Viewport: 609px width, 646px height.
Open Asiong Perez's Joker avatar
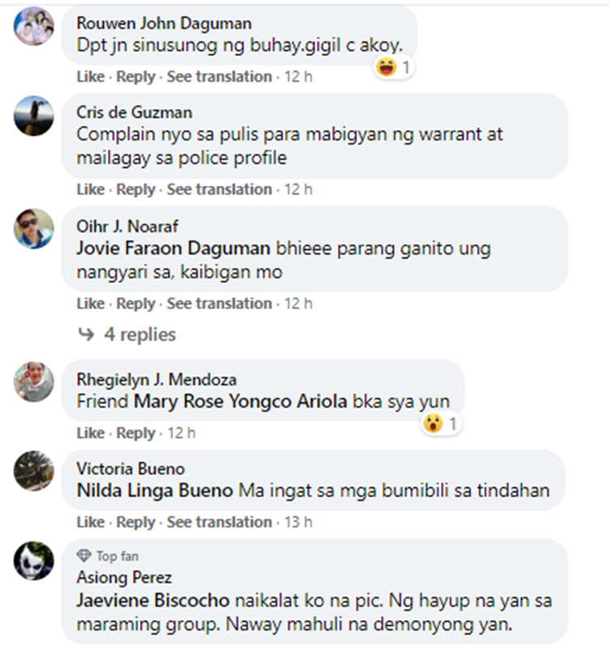tap(34, 561)
